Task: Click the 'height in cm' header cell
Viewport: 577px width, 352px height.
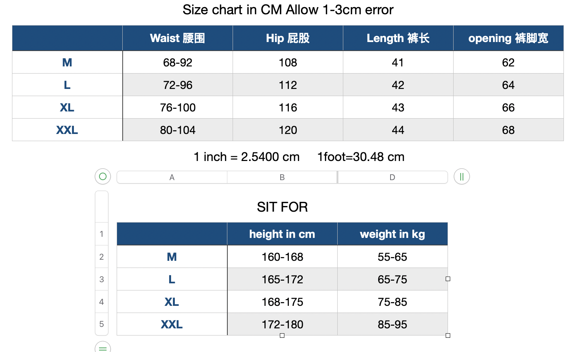Action: pos(282,234)
